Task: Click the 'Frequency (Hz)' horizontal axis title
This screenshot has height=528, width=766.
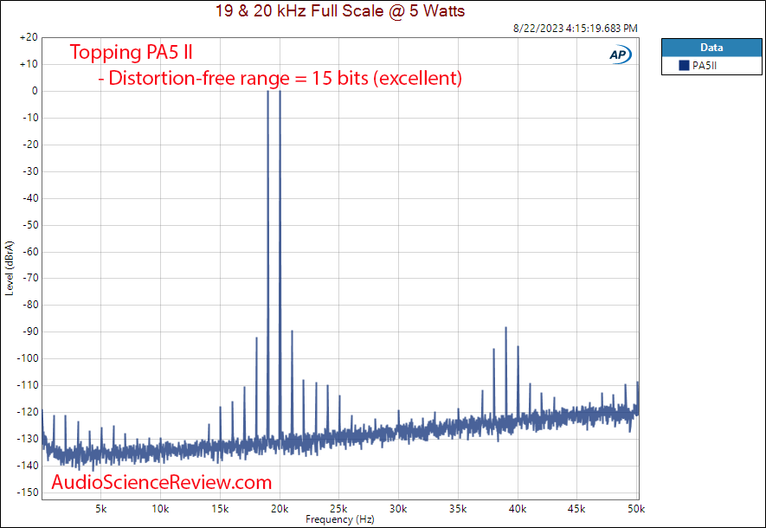Action: [x=340, y=519]
